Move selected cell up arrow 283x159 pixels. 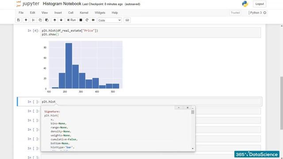pyautogui.click(x=55, y=20)
